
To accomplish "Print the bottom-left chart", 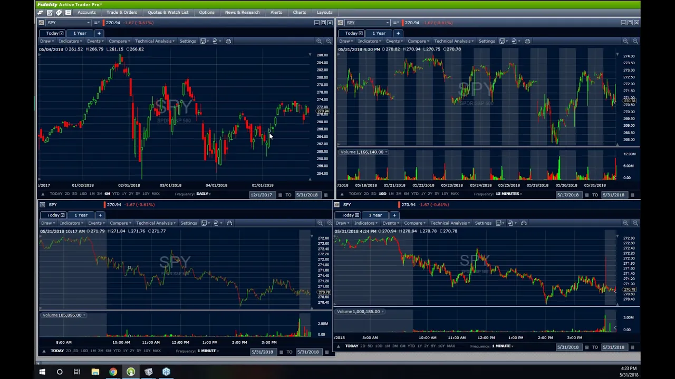I will point(229,223).
